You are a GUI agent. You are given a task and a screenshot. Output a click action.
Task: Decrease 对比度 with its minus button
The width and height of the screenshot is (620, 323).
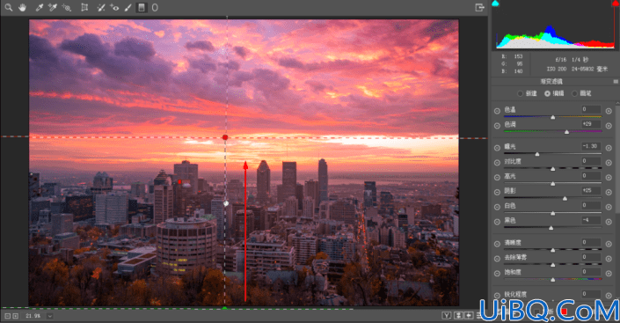pos(497,162)
